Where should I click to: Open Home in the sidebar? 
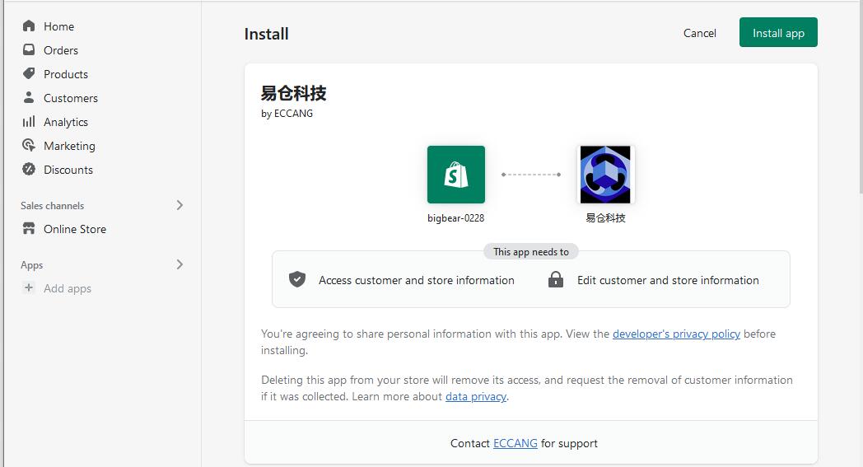pyautogui.click(x=59, y=26)
